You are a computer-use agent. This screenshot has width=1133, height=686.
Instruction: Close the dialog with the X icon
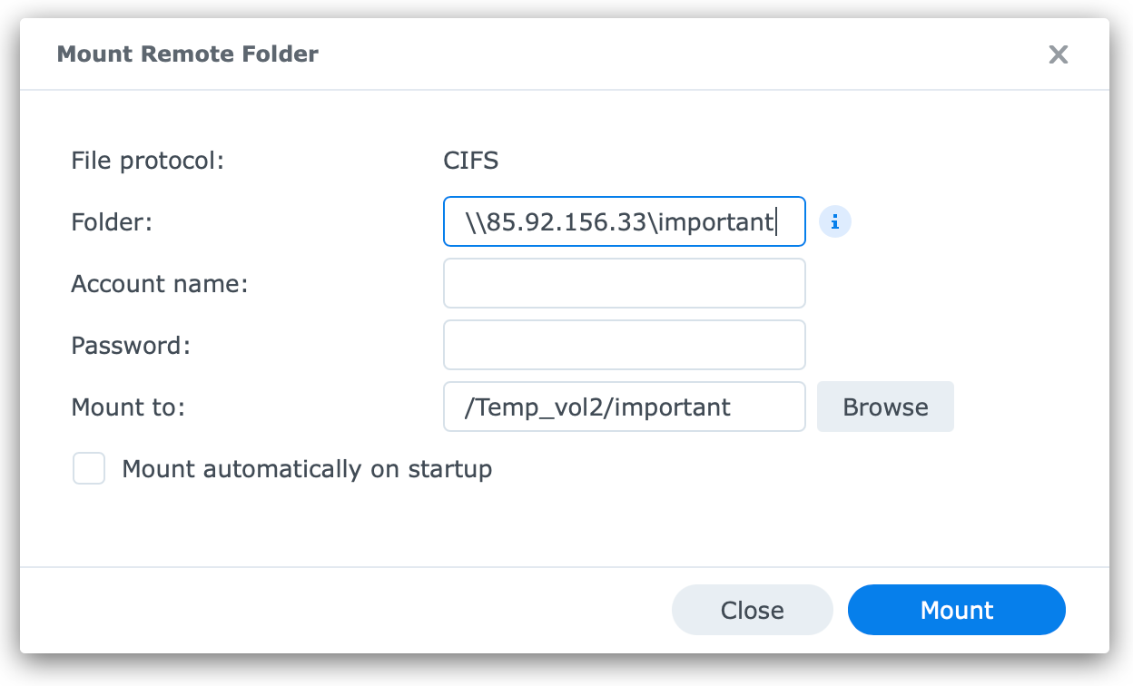coord(1058,54)
